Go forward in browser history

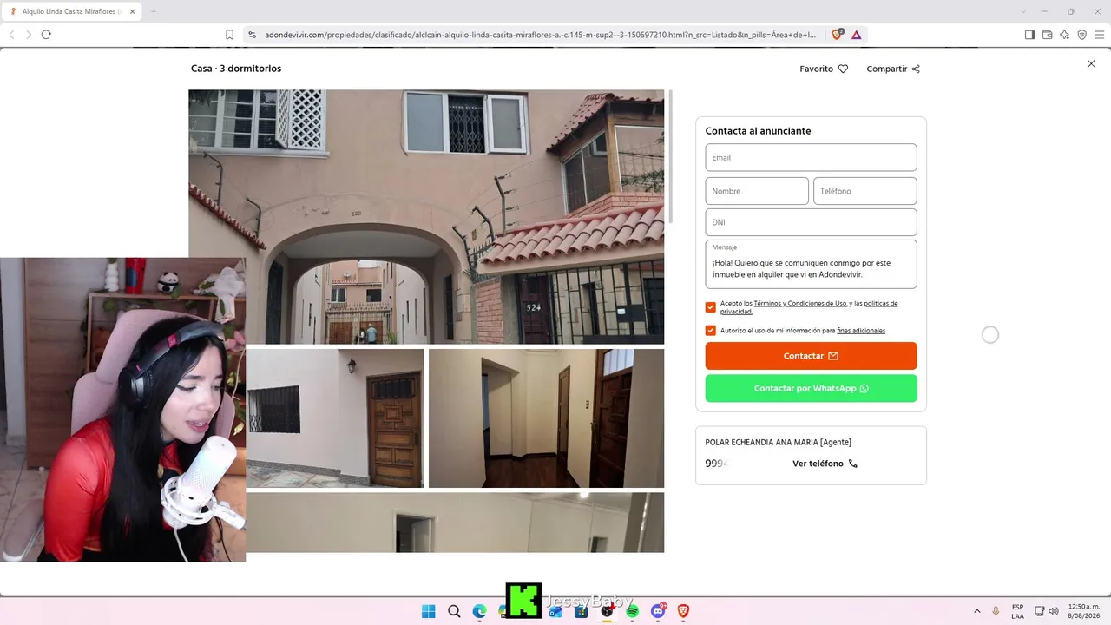(29, 35)
